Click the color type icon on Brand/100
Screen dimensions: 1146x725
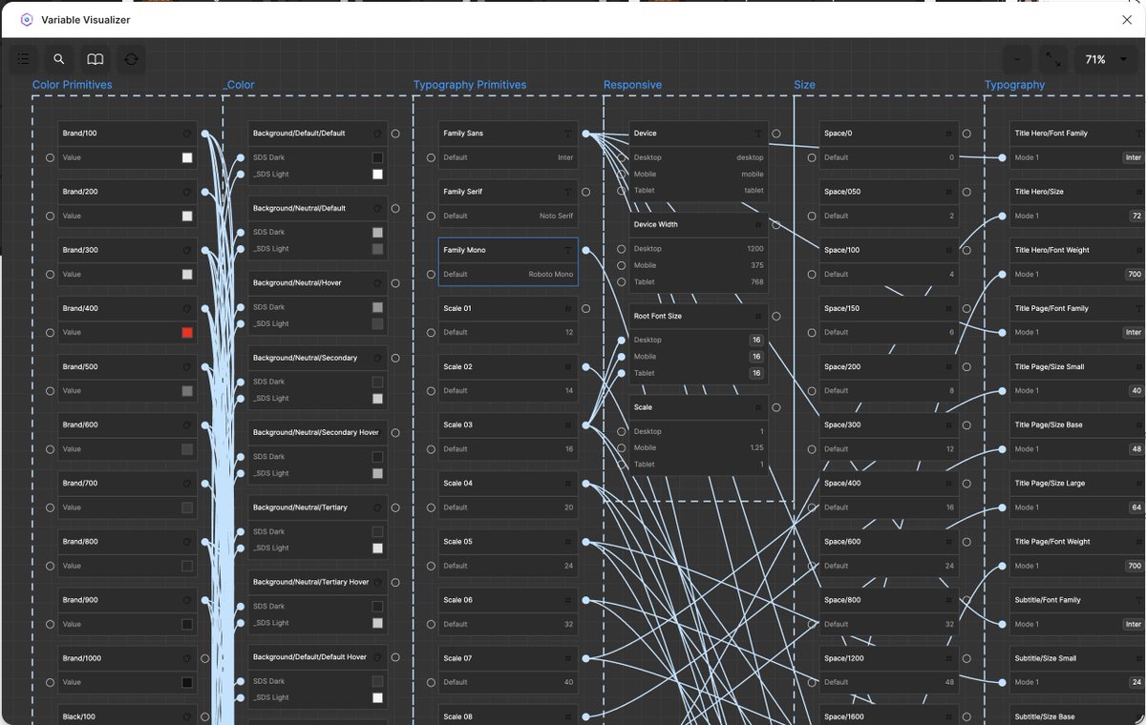pyautogui.click(x=187, y=134)
